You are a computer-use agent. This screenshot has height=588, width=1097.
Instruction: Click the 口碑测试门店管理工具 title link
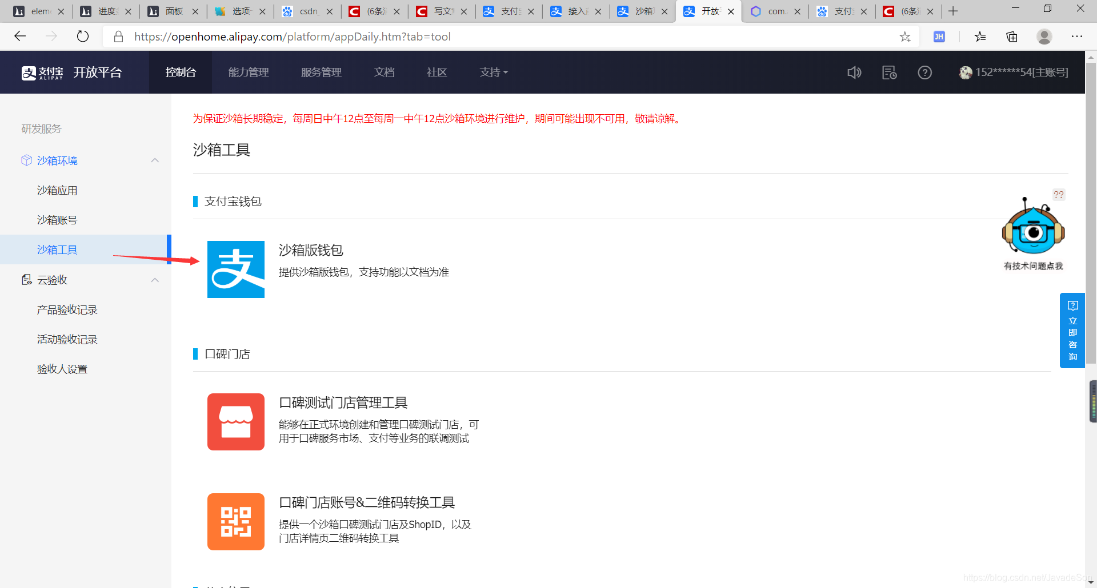[x=343, y=402]
